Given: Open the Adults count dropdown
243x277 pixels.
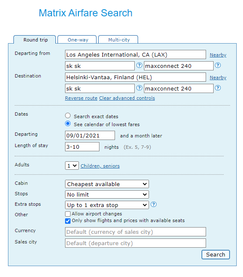Looking at the screenshot, I should (72, 166).
